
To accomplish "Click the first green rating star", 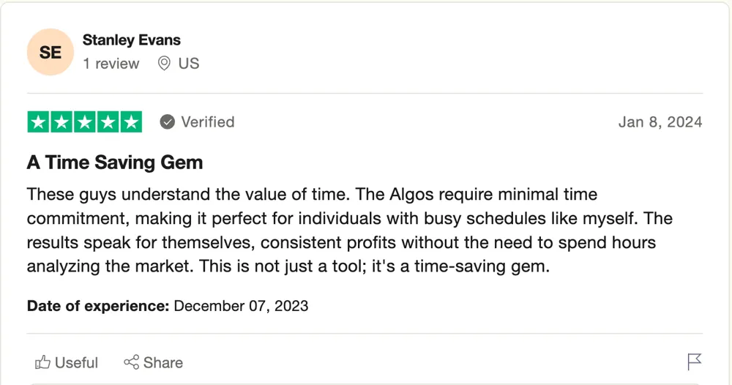I will point(38,122).
